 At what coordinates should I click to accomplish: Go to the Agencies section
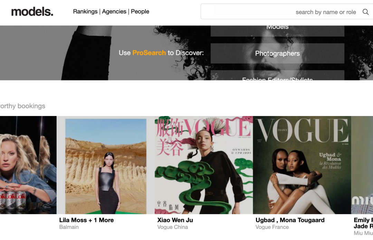tap(114, 11)
